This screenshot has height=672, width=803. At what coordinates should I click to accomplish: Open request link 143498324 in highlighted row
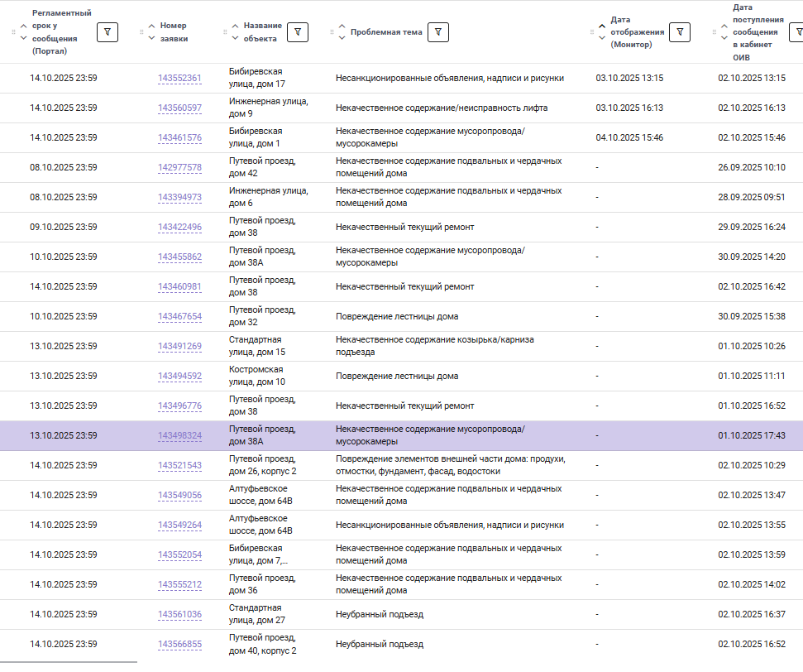(x=179, y=436)
